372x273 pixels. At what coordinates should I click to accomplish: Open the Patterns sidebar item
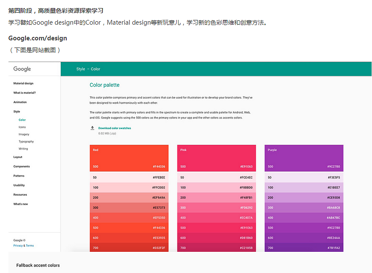tap(19, 176)
